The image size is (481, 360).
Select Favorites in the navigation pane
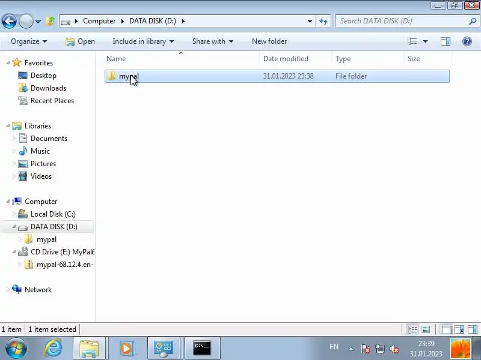(x=38, y=63)
